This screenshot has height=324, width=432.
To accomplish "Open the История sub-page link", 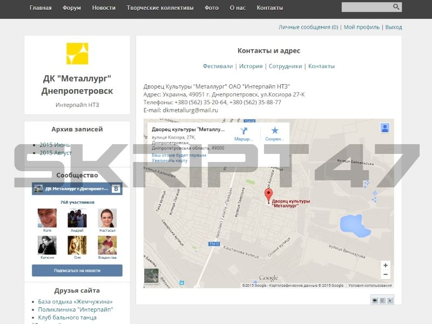I will (x=251, y=66).
